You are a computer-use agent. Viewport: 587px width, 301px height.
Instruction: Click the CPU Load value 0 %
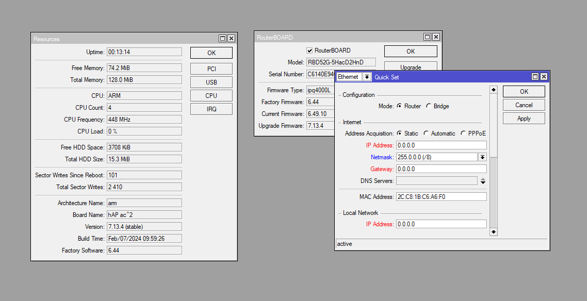(144, 131)
